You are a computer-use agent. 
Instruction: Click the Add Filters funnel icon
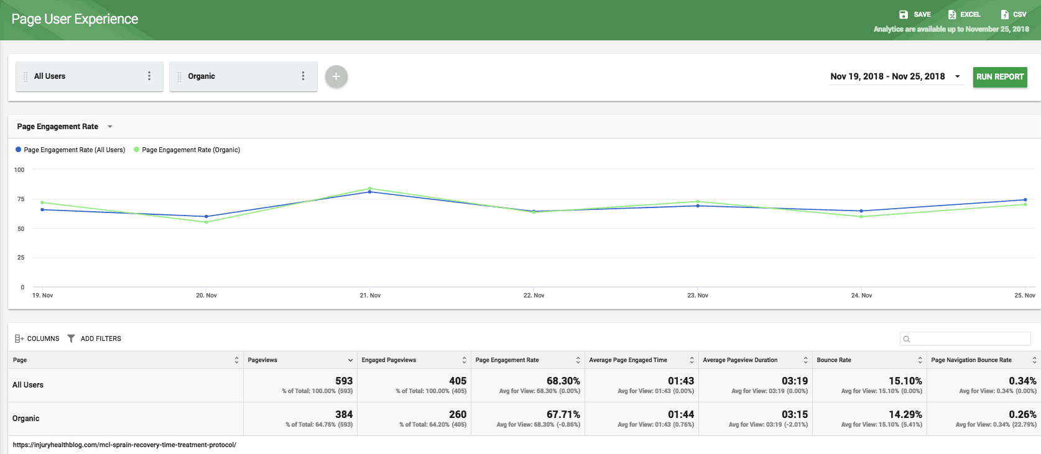(x=71, y=338)
